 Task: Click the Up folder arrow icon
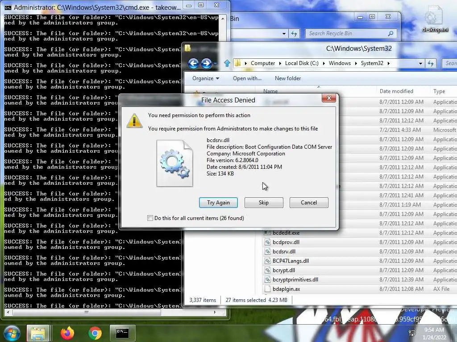pyautogui.click(x=227, y=63)
